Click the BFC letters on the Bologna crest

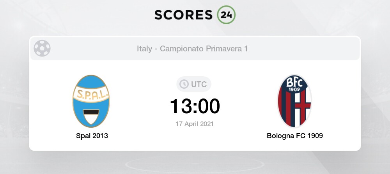click(295, 83)
